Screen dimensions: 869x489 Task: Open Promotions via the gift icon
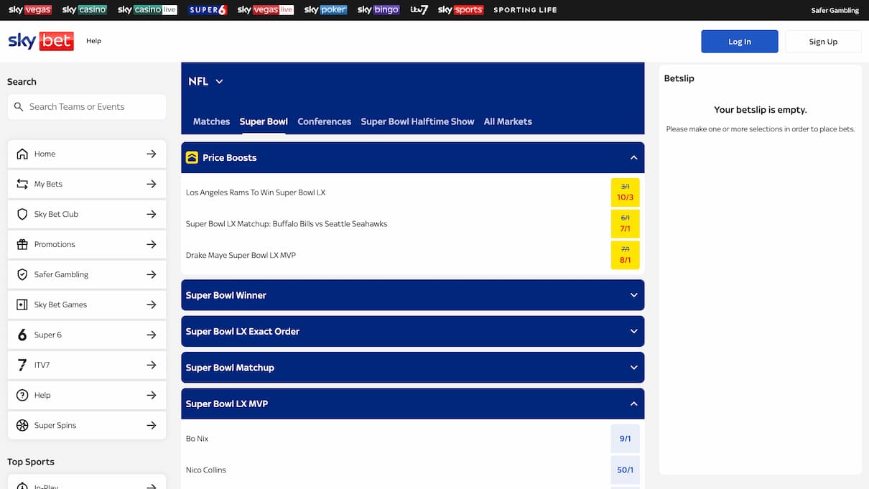tap(22, 244)
